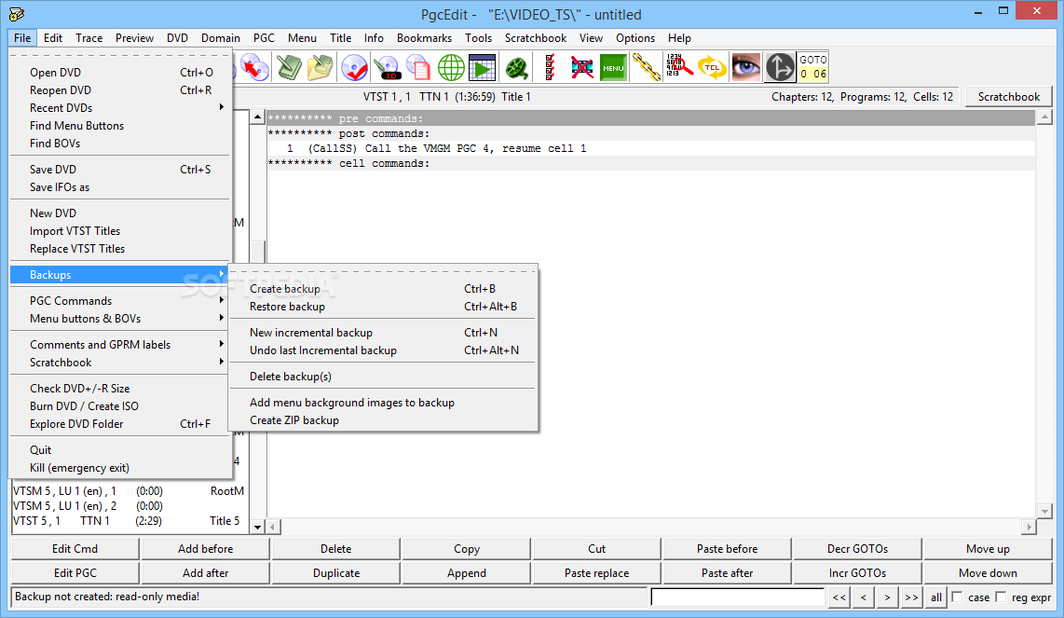The height and width of the screenshot is (618, 1064).
Task: Click the yellow TCL arrows icon
Action: [x=712, y=67]
